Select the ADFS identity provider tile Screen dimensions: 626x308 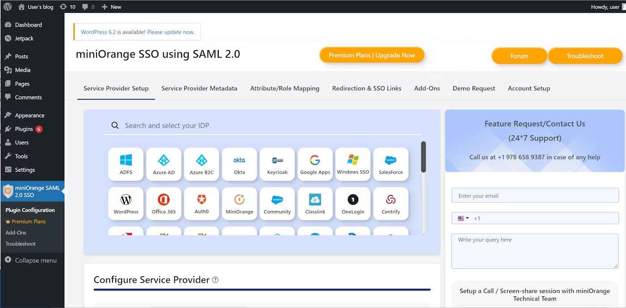[126, 164]
